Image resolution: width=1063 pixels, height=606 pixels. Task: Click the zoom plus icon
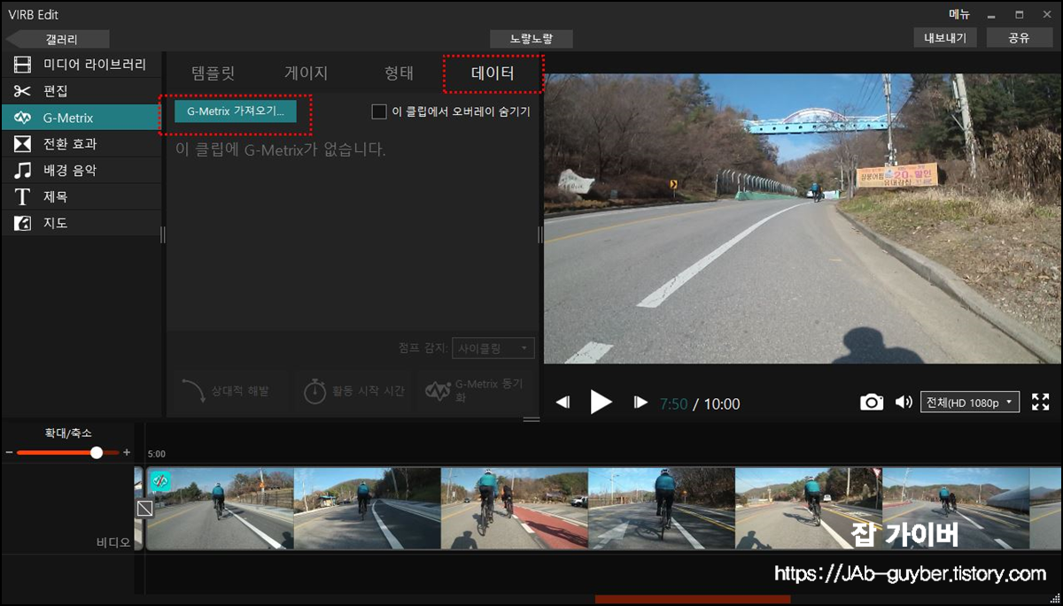pyautogui.click(x=127, y=452)
